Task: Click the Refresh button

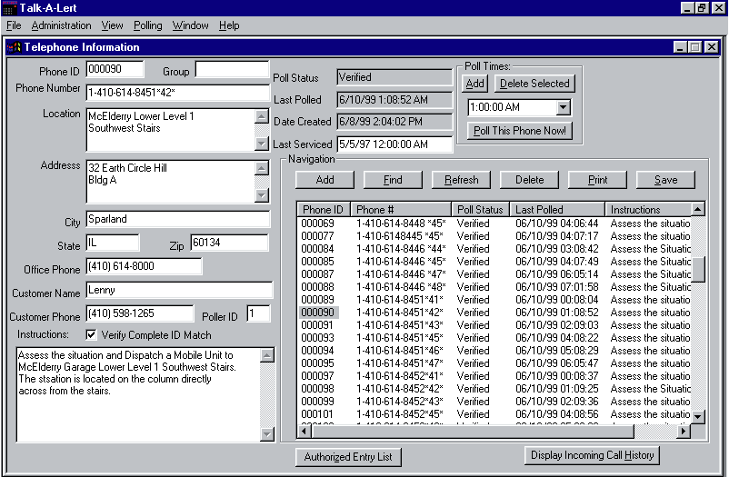Action: pyautogui.click(x=461, y=180)
